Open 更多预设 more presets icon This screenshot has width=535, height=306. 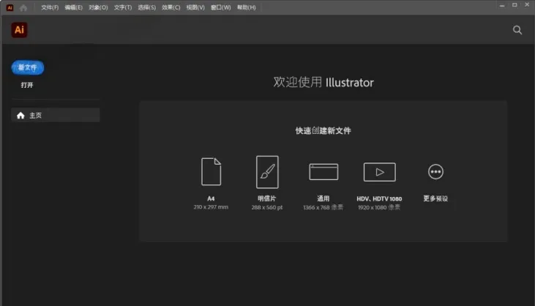click(435, 171)
